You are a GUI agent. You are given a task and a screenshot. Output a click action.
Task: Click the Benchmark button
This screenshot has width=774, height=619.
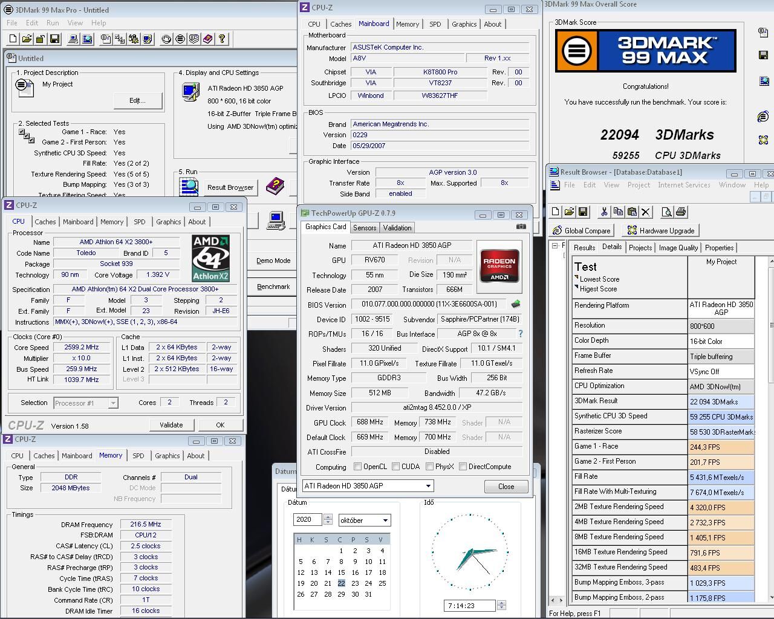(273, 287)
